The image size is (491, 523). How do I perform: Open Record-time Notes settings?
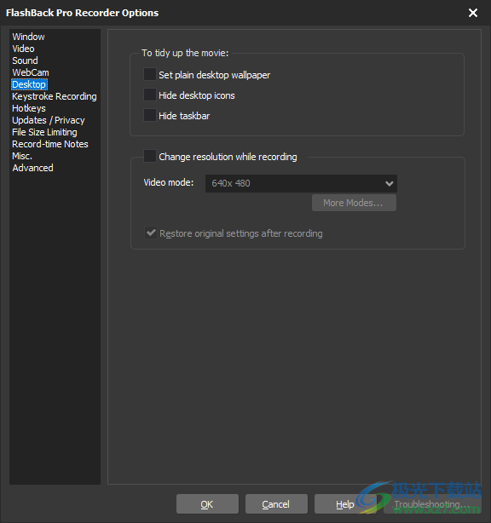coord(50,144)
